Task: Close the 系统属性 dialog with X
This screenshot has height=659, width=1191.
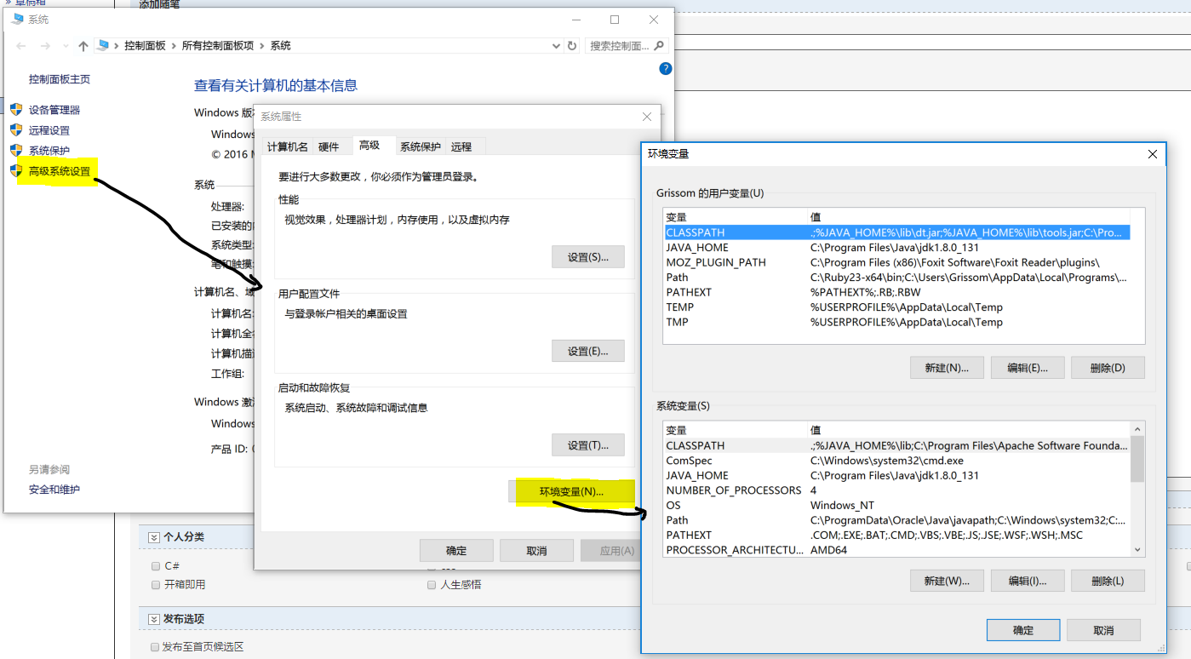Action: pos(647,117)
